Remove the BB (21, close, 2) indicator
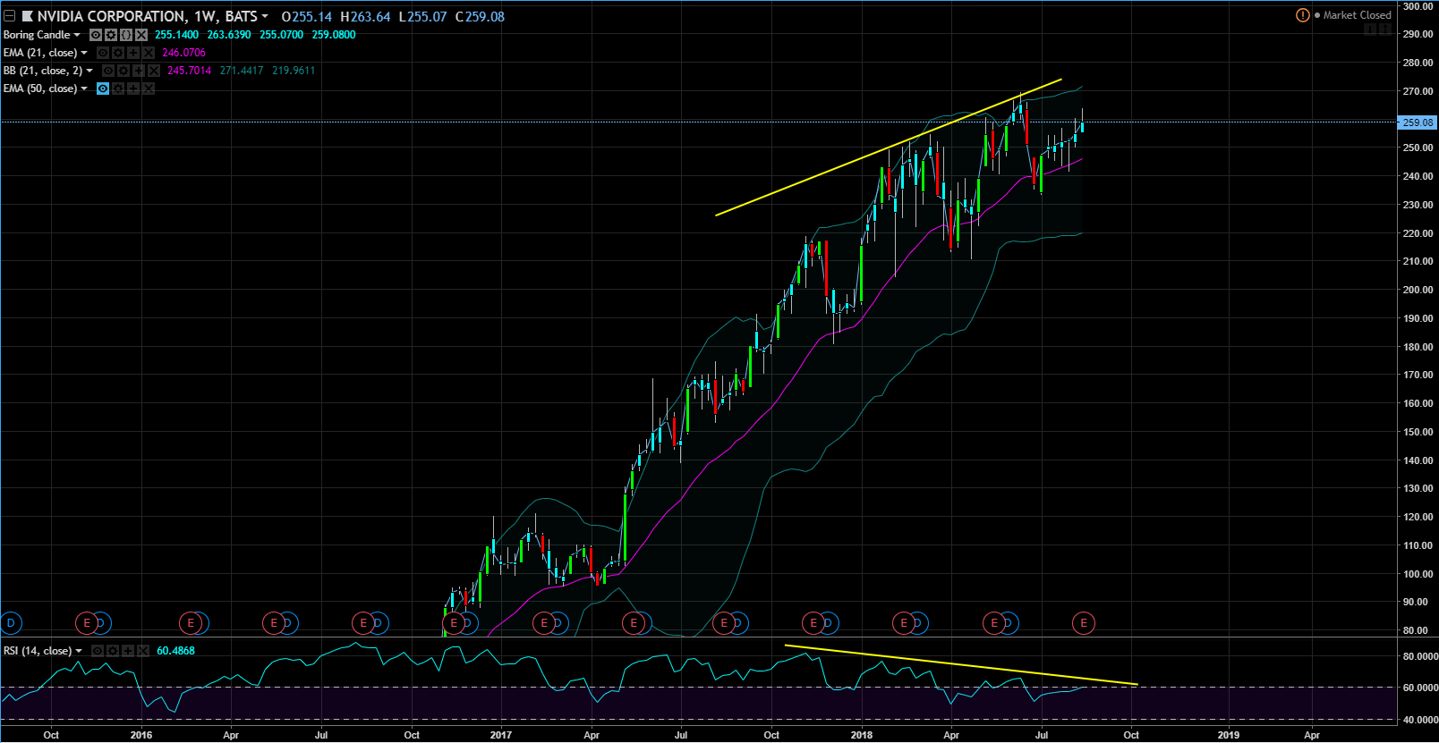 [x=154, y=71]
